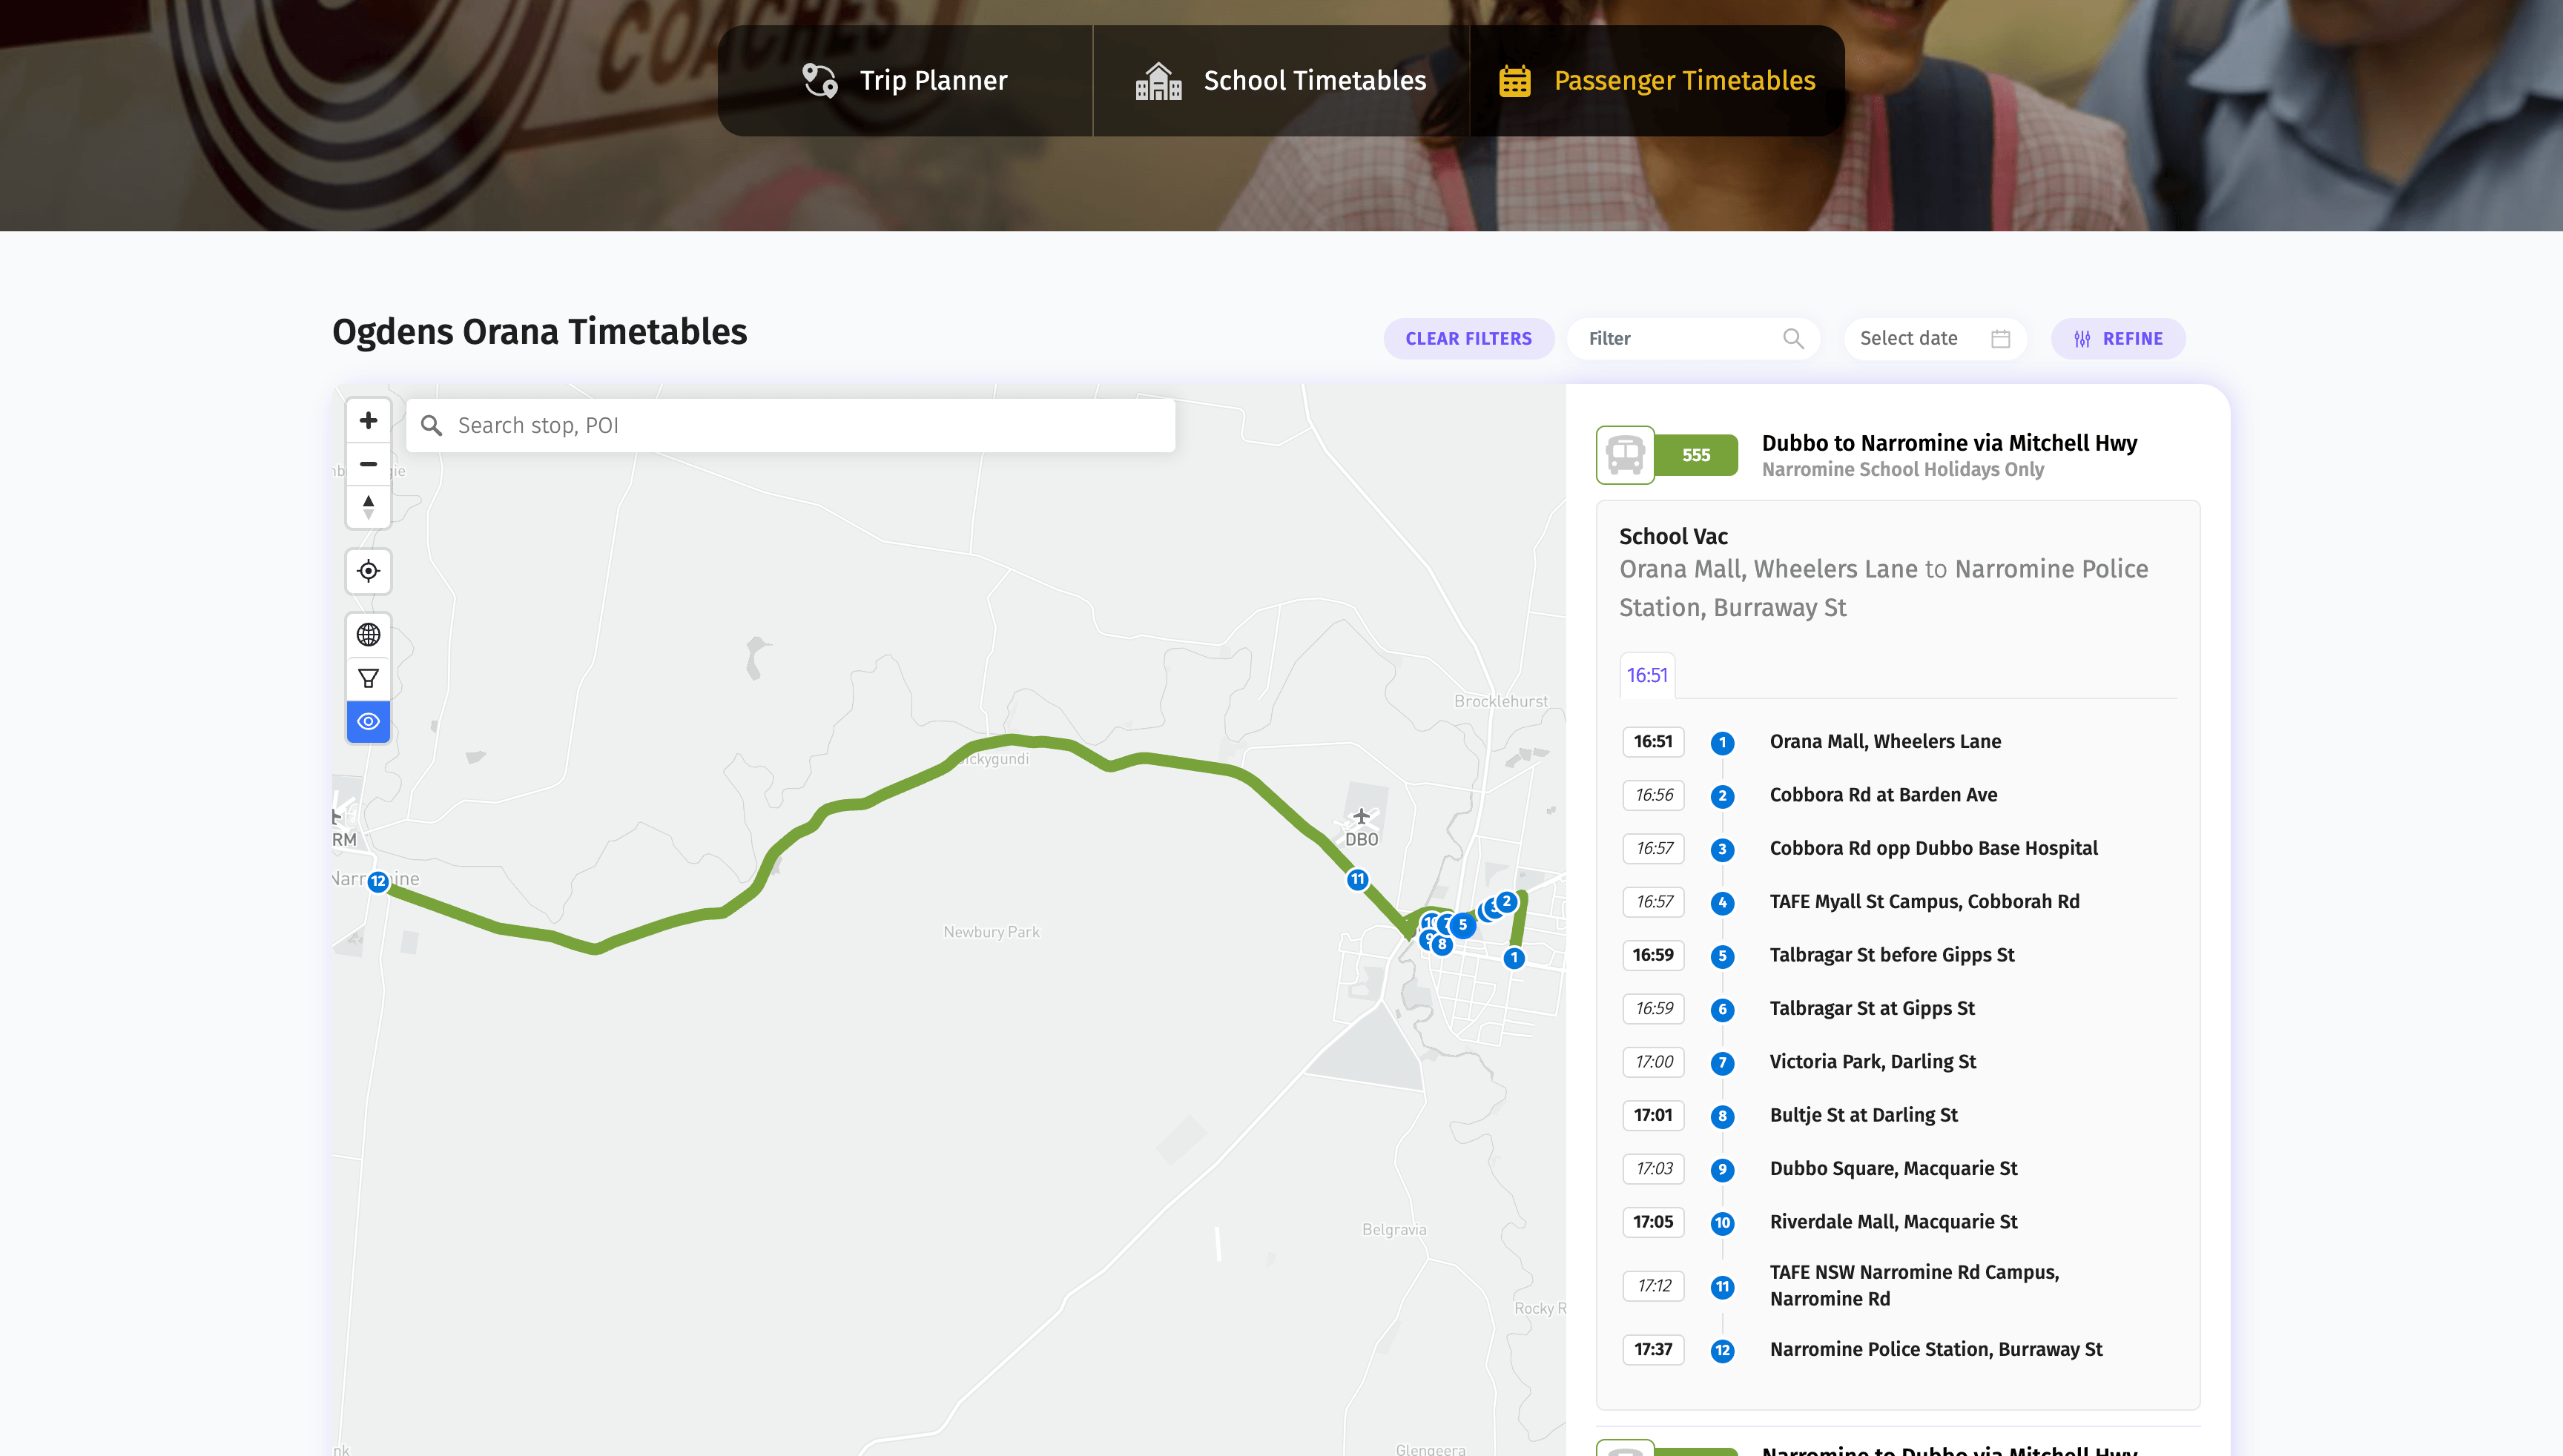
Task: Open the Passenger Timetables tab
Action: click(x=1657, y=81)
